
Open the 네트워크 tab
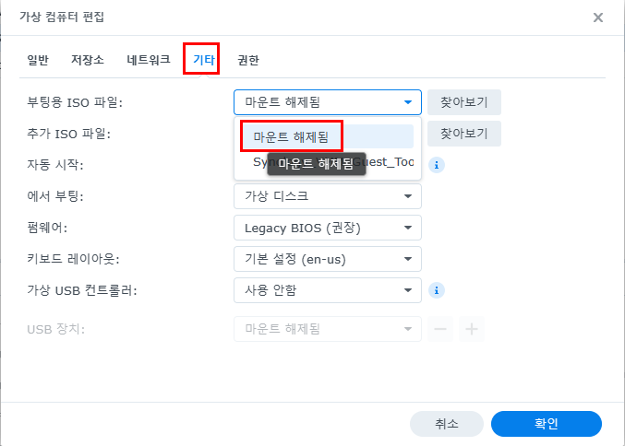click(x=149, y=60)
